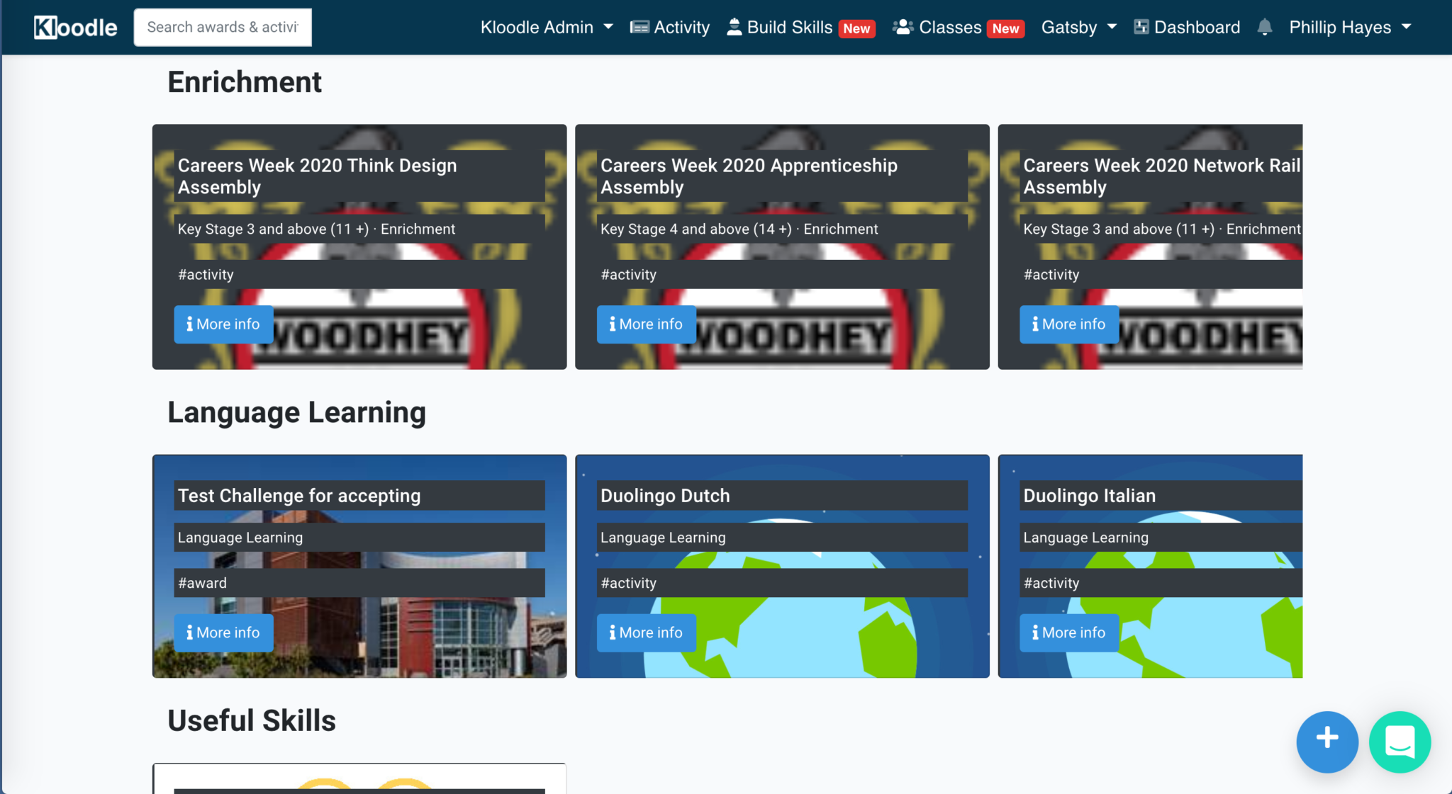Open Build Skills using its hard-hat icon
The image size is (1452, 794).
(734, 27)
